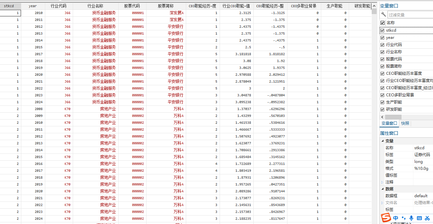The height and width of the screenshot is (224, 433).
Task: Click the value 3.095238 cell
Action: tap(237, 102)
